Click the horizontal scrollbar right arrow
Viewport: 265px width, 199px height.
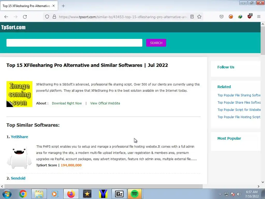point(259,186)
